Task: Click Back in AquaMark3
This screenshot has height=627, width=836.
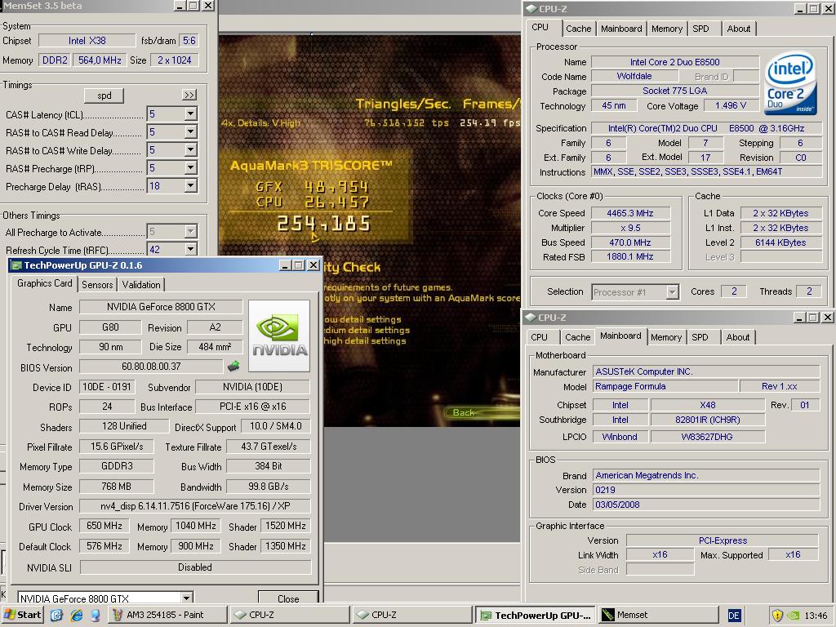Action: click(x=464, y=412)
